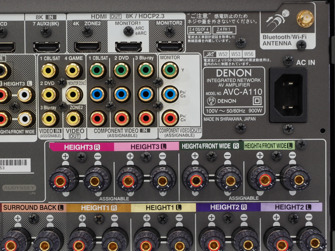Click the 3 Blu-ray yellow composite jack

50,118
